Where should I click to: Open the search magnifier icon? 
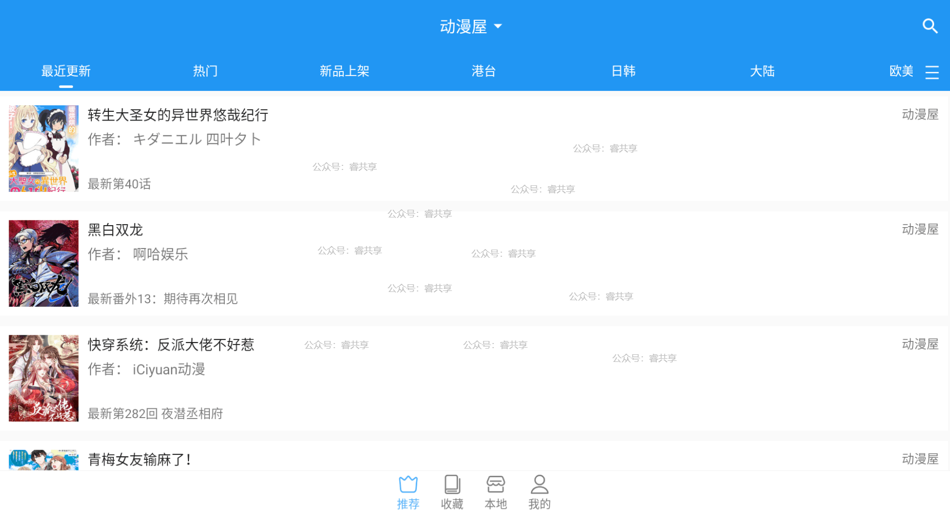(930, 26)
